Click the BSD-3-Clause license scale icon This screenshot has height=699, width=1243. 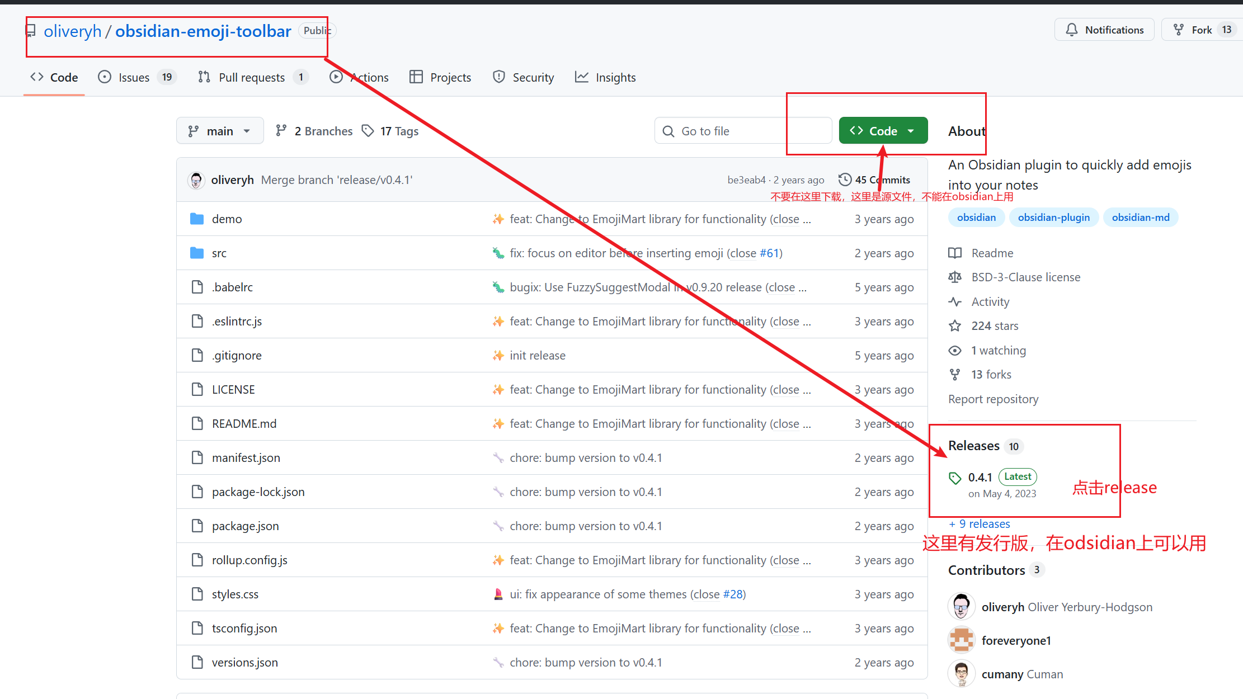pyautogui.click(x=955, y=277)
